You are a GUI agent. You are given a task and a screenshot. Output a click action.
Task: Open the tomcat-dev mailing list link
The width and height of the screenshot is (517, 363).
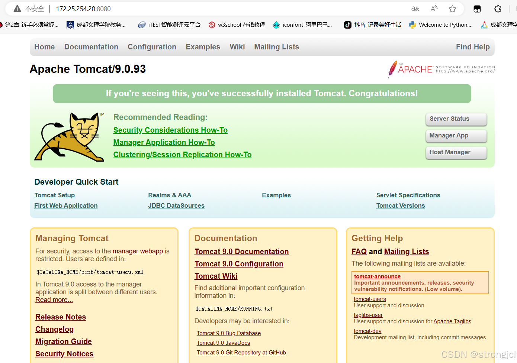367,331
